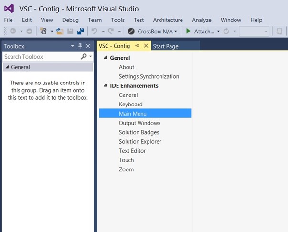Click the Toolbox panel title
This screenshot has width=288, height=232.
coord(14,46)
